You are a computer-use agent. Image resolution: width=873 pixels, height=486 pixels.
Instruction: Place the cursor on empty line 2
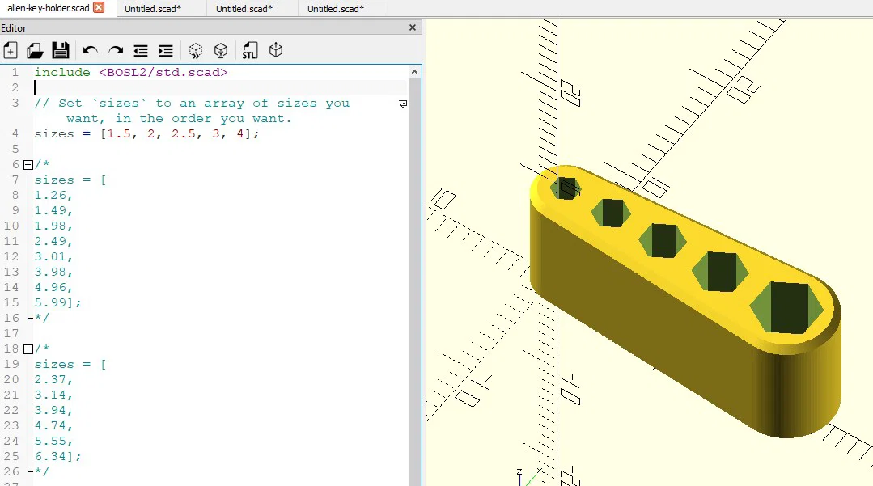click(x=220, y=88)
